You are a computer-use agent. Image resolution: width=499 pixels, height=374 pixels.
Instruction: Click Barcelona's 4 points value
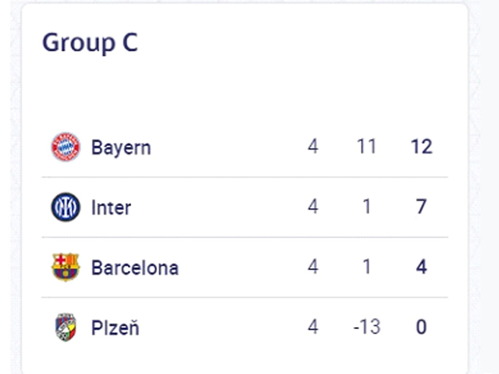(x=422, y=267)
